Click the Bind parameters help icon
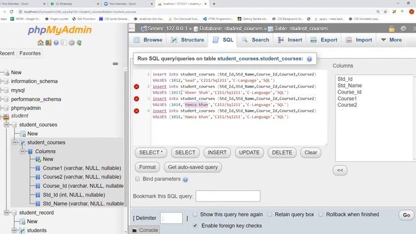Screen dimensions: 416x234 point(185,179)
